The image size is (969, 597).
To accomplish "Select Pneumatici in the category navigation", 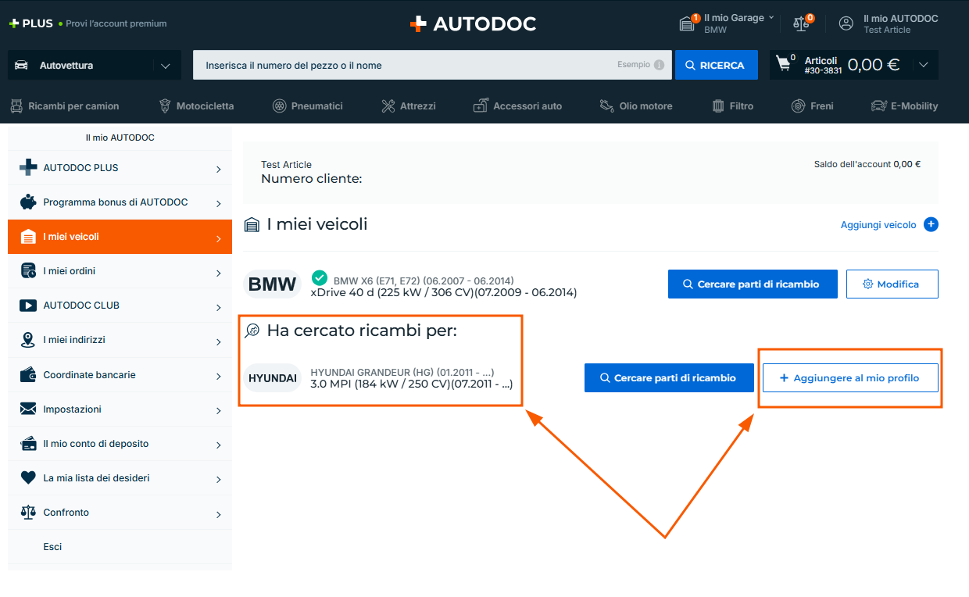I will (x=307, y=106).
